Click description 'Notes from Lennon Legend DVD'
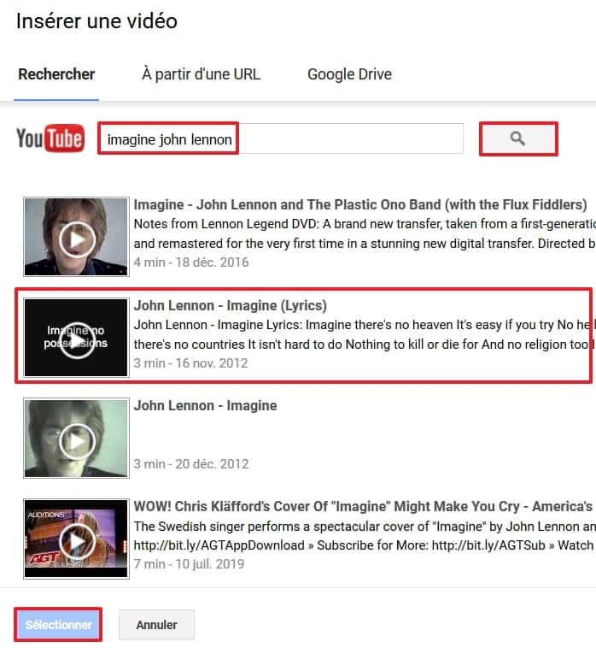 pyautogui.click(x=365, y=224)
